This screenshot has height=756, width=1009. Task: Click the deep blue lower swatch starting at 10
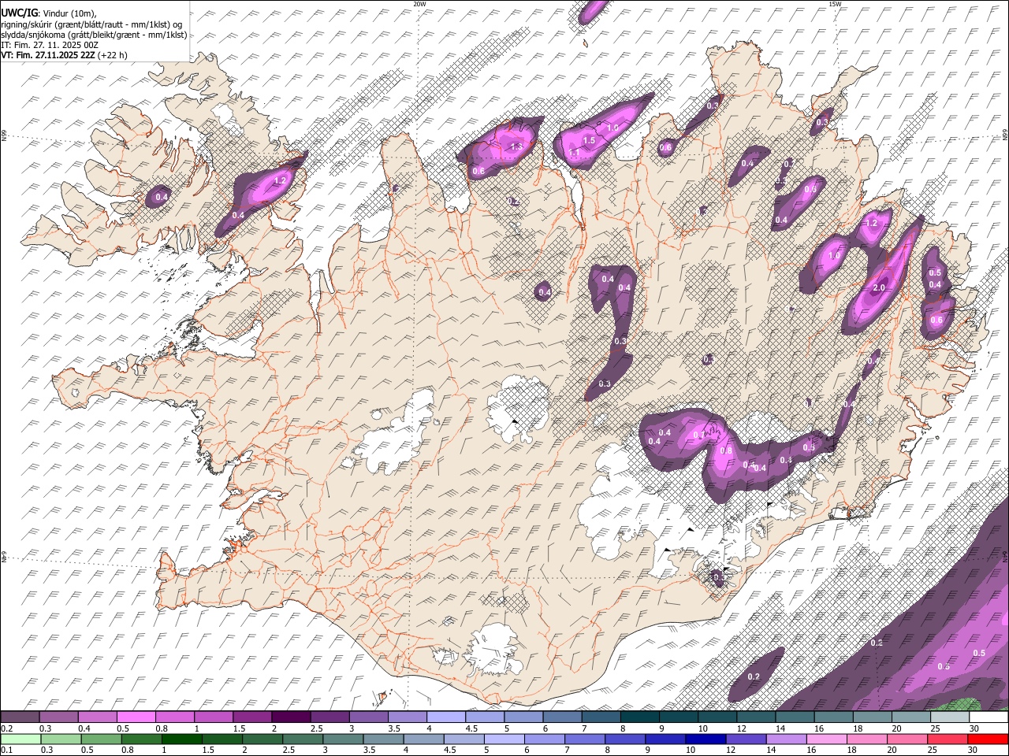coord(706,739)
